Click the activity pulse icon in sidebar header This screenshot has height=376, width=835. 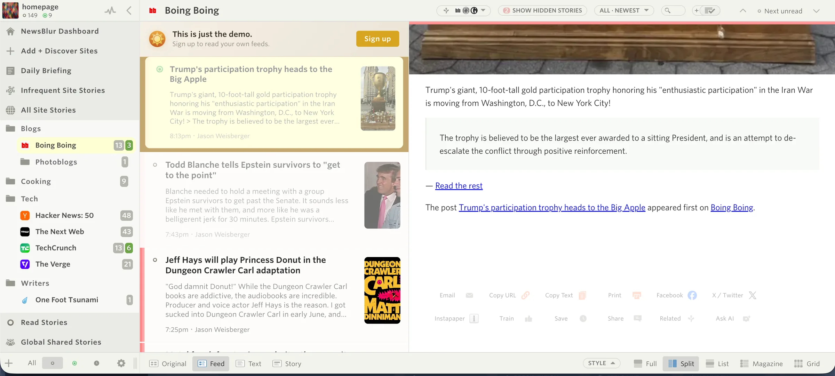[x=110, y=11]
